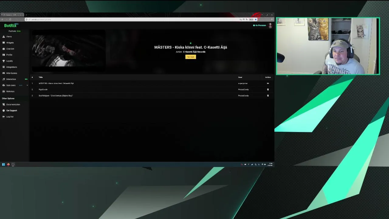Image resolution: width=389 pixels, height=219 pixels.
Task: Click the browser bookmark star icon
Action: tap(256, 19)
